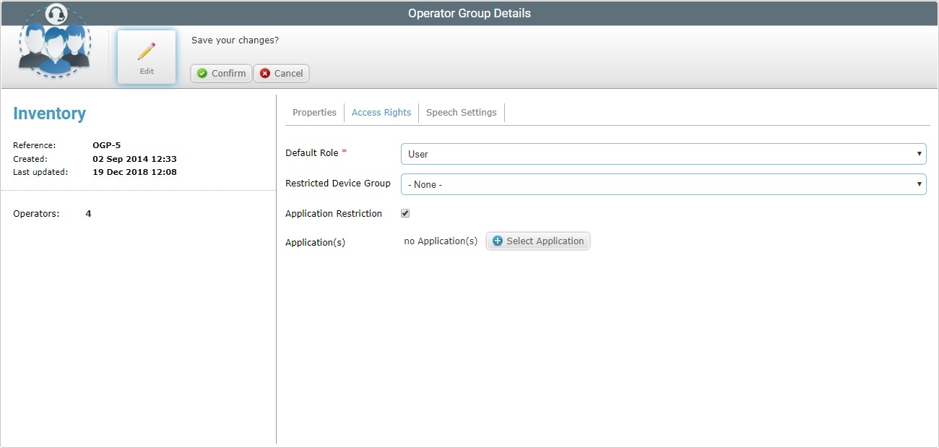The image size is (939, 448).
Task: Open the Speech Settings tab
Action: click(x=462, y=112)
